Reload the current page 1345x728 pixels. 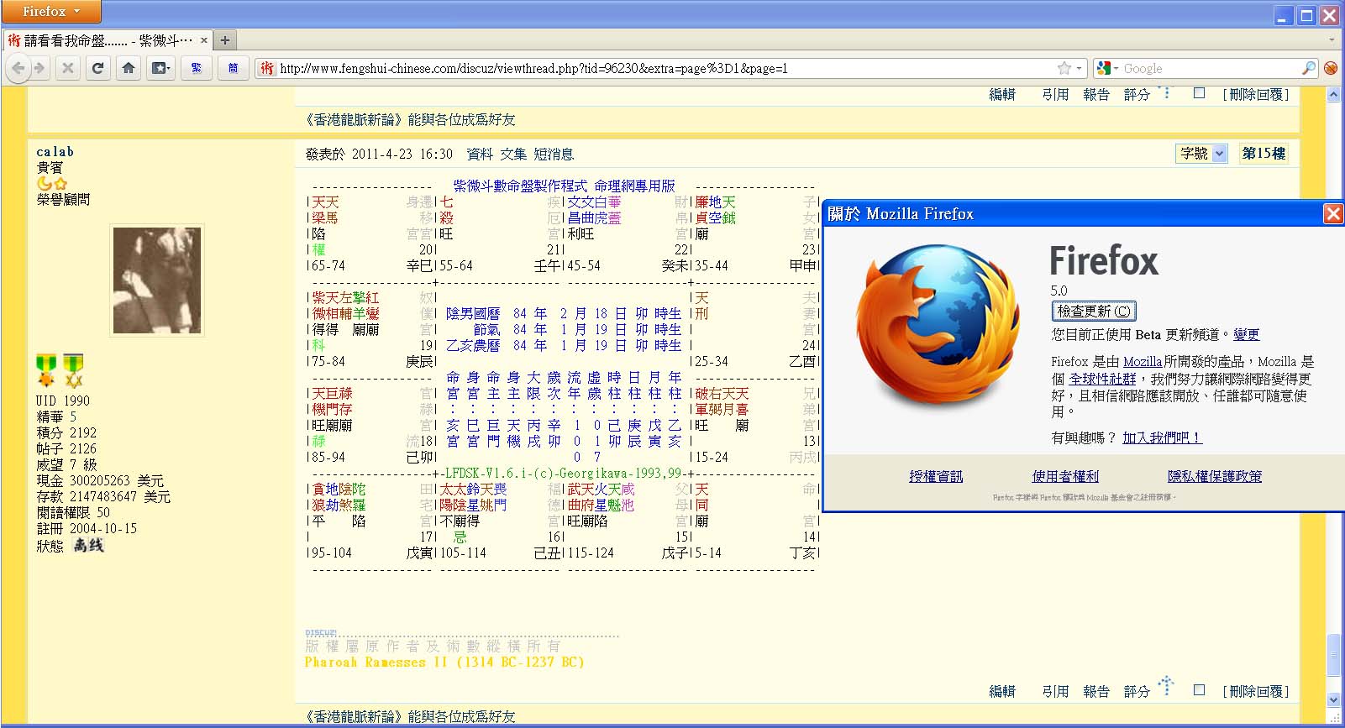point(97,68)
